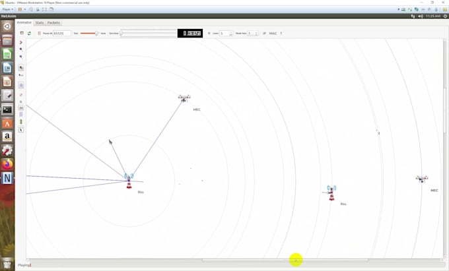Adjust the fast-slow animation speed slider
This screenshot has width=449, height=271.
coord(89,34)
